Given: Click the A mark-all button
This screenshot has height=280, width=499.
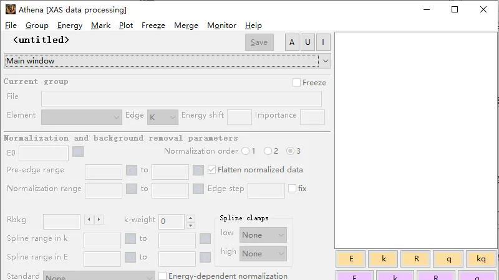Looking at the screenshot, I should click(x=292, y=42).
